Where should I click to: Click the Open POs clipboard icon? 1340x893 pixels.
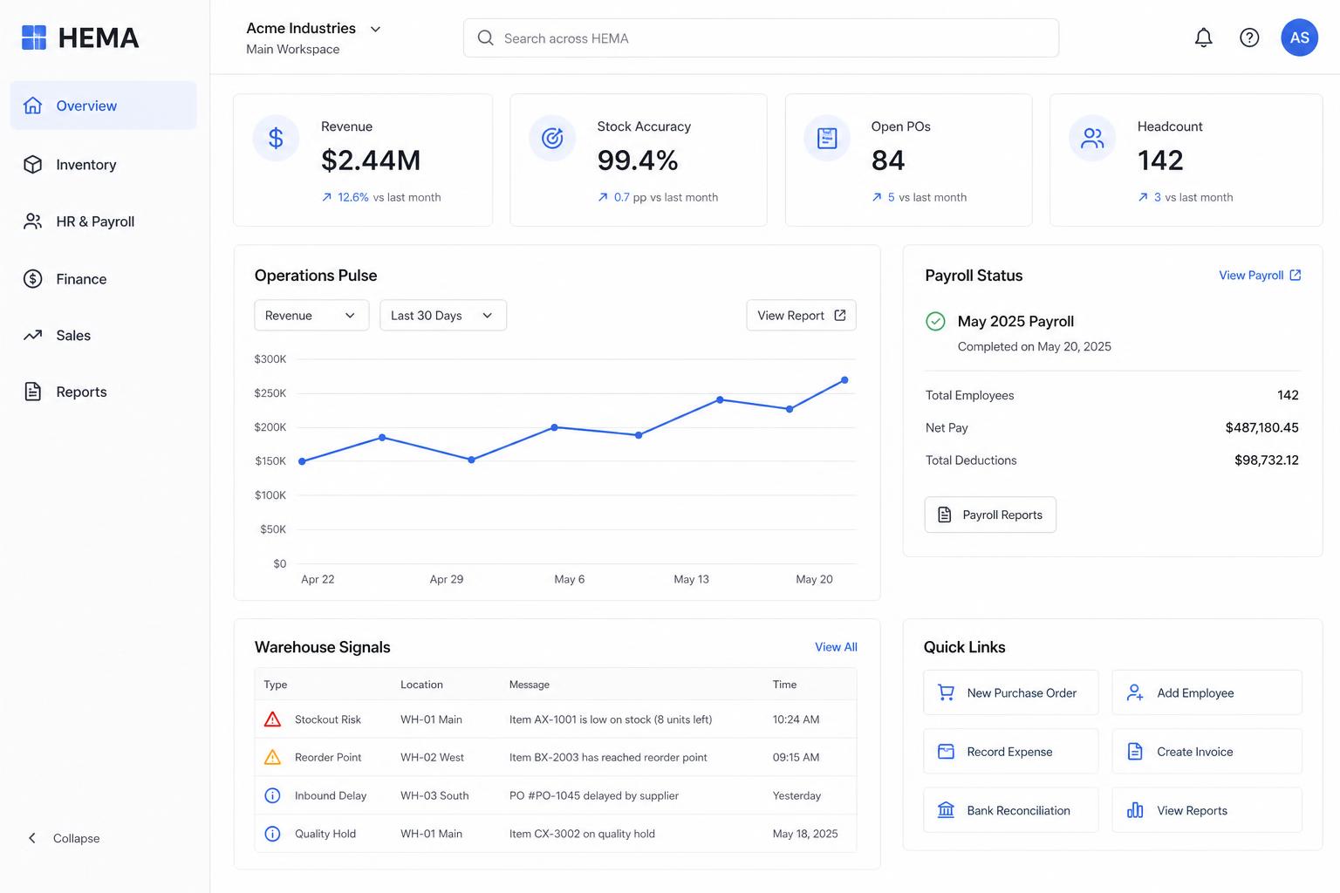pos(827,138)
